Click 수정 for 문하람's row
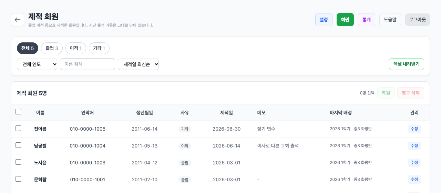Image resolution: width=441 pixels, height=193 pixels. (x=414, y=180)
